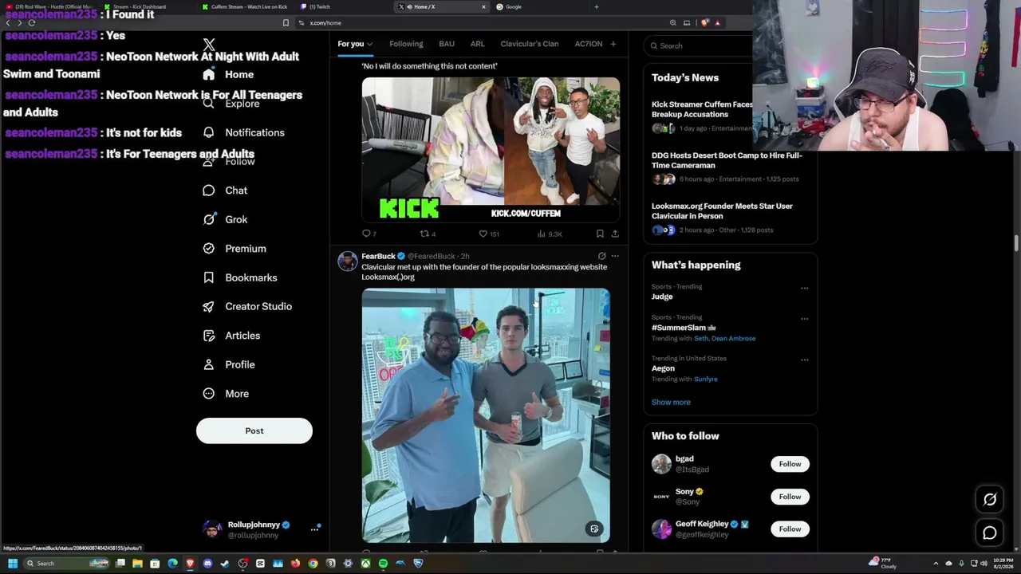Open FearBuck's profile avatar
The height and width of the screenshot is (574, 1021).
click(348, 261)
